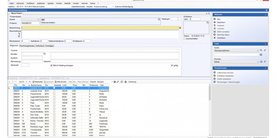Open the Fenster Postenverwaltung dropdown

113,7
